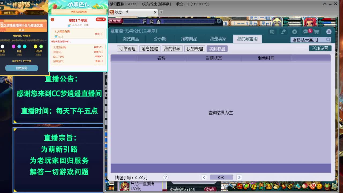Switch to 公示期 tab
Viewport: 343px width, 193px height.
(x=160, y=39)
